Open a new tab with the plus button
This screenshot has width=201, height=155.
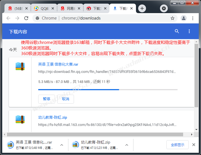point(142,8)
